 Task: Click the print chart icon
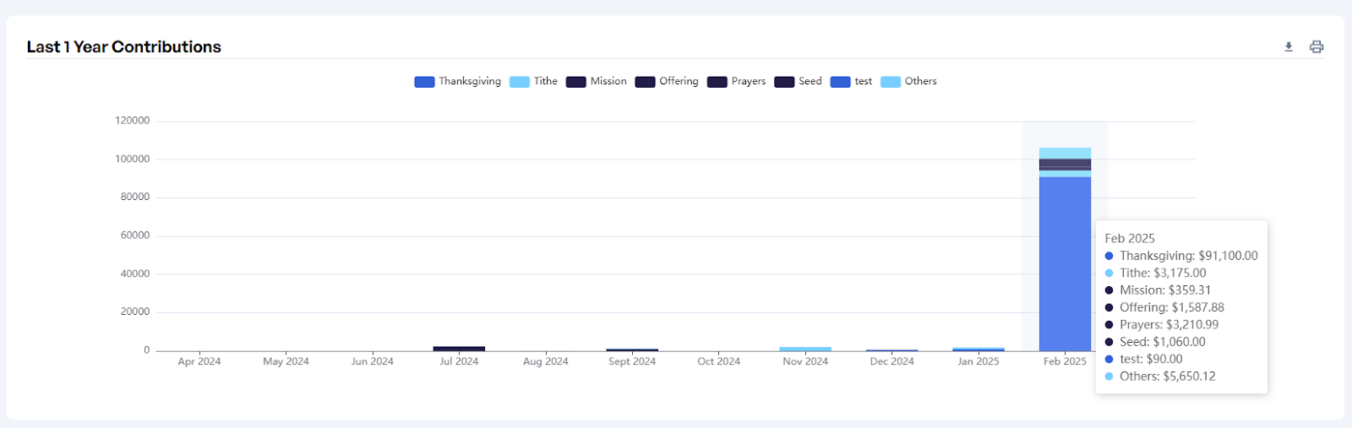[1317, 47]
